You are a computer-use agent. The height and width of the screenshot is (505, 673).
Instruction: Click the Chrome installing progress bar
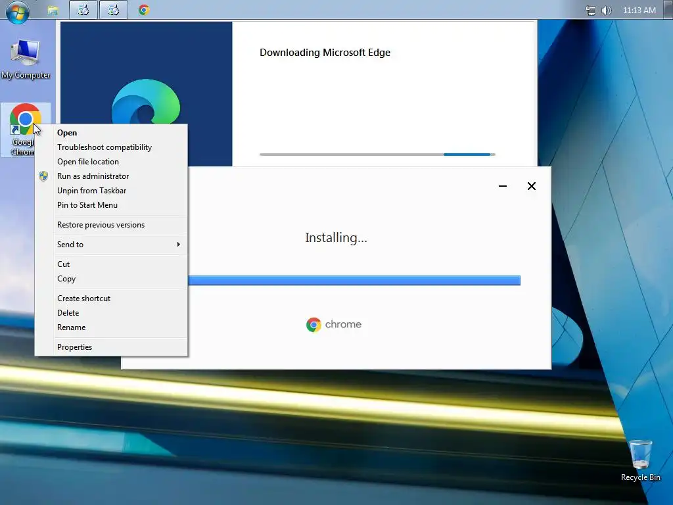pyautogui.click(x=354, y=280)
